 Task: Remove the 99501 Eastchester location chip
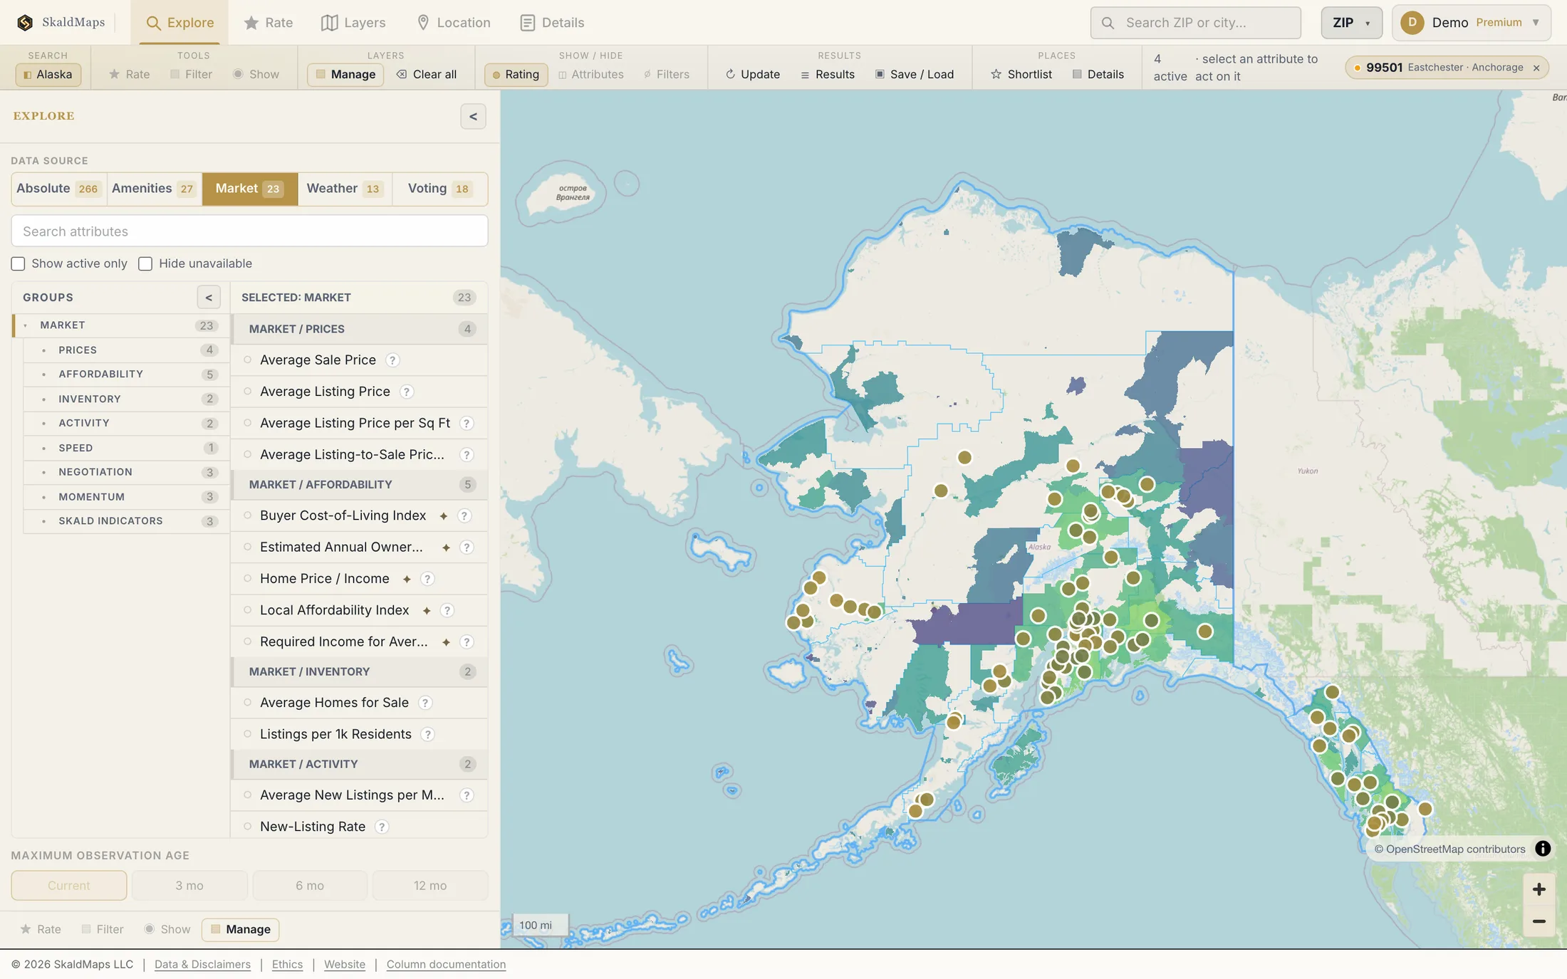tap(1536, 68)
